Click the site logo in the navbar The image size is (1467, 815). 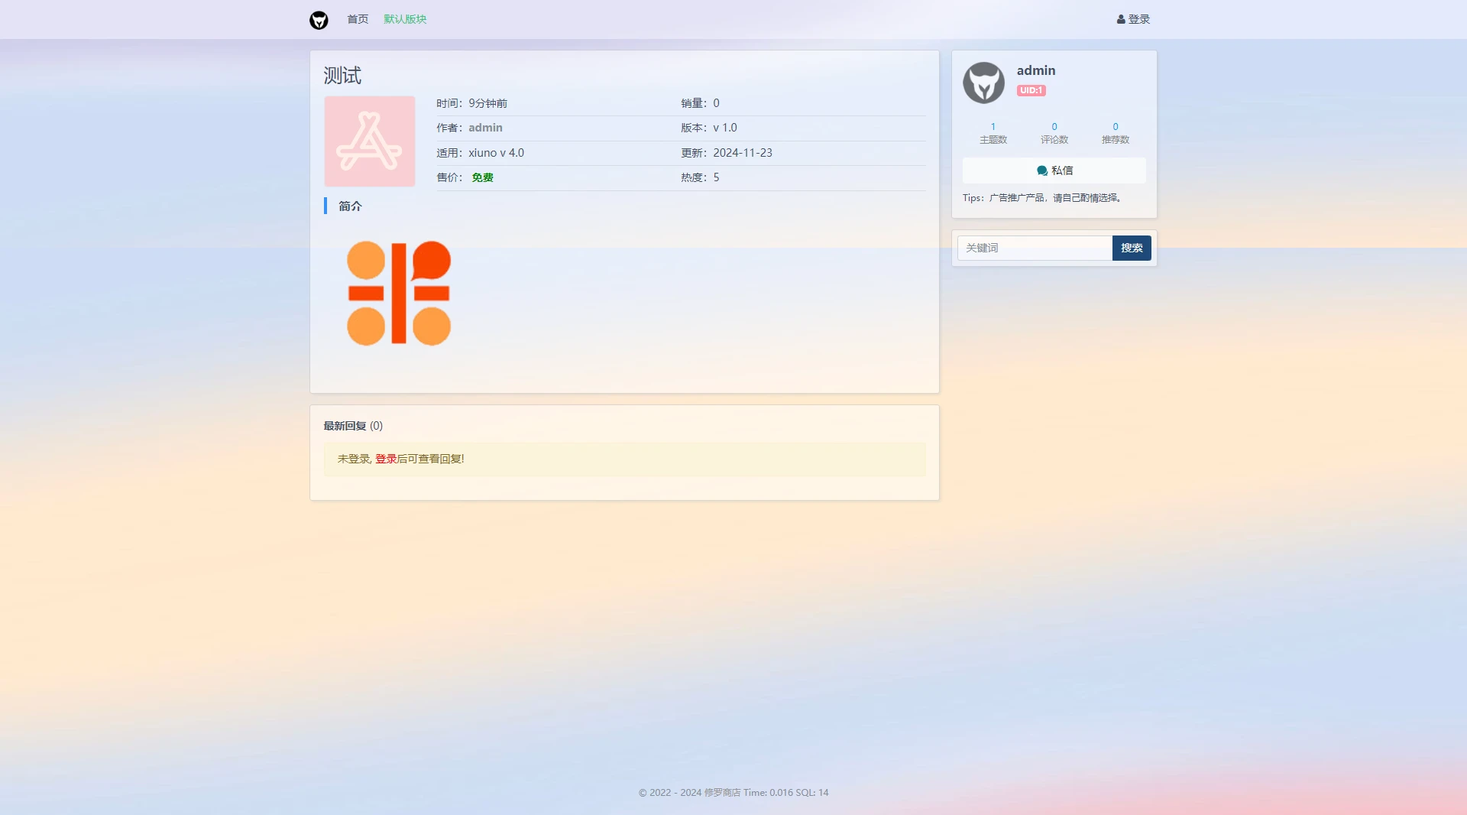pos(319,20)
